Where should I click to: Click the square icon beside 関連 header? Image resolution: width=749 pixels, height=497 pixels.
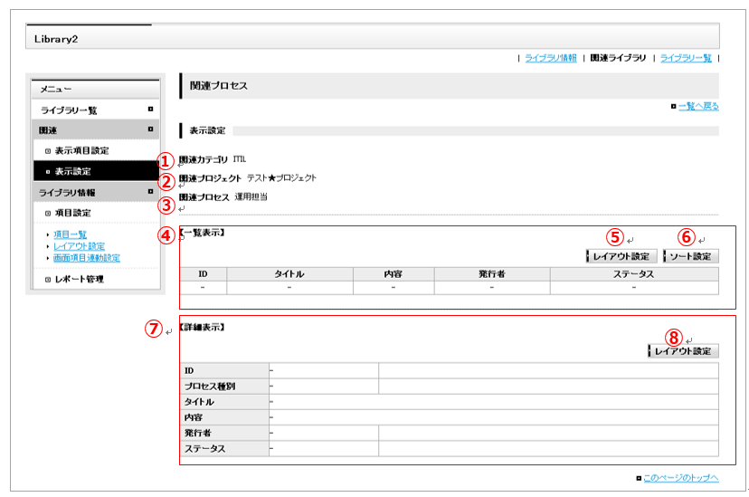[x=150, y=129]
